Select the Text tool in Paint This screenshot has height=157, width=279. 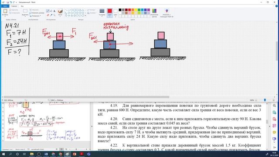coord(54,11)
